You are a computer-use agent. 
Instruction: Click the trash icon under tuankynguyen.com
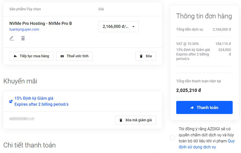pyautogui.click(x=23, y=38)
